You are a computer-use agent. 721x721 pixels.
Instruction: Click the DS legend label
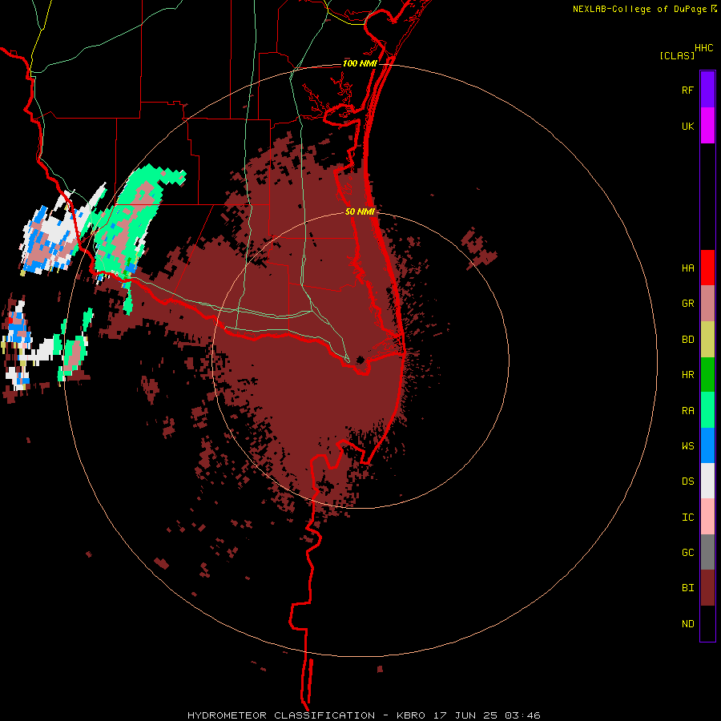click(x=687, y=481)
